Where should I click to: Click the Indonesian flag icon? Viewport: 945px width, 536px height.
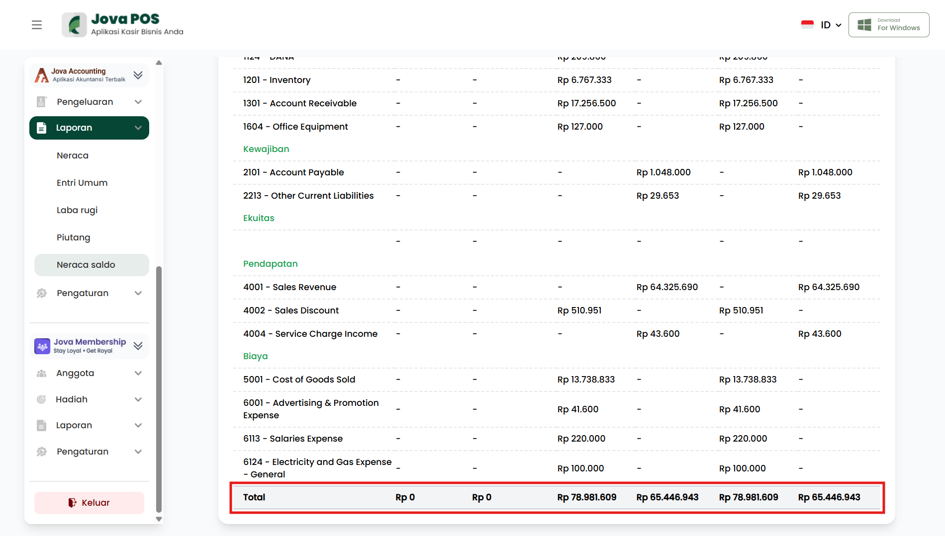click(807, 25)
